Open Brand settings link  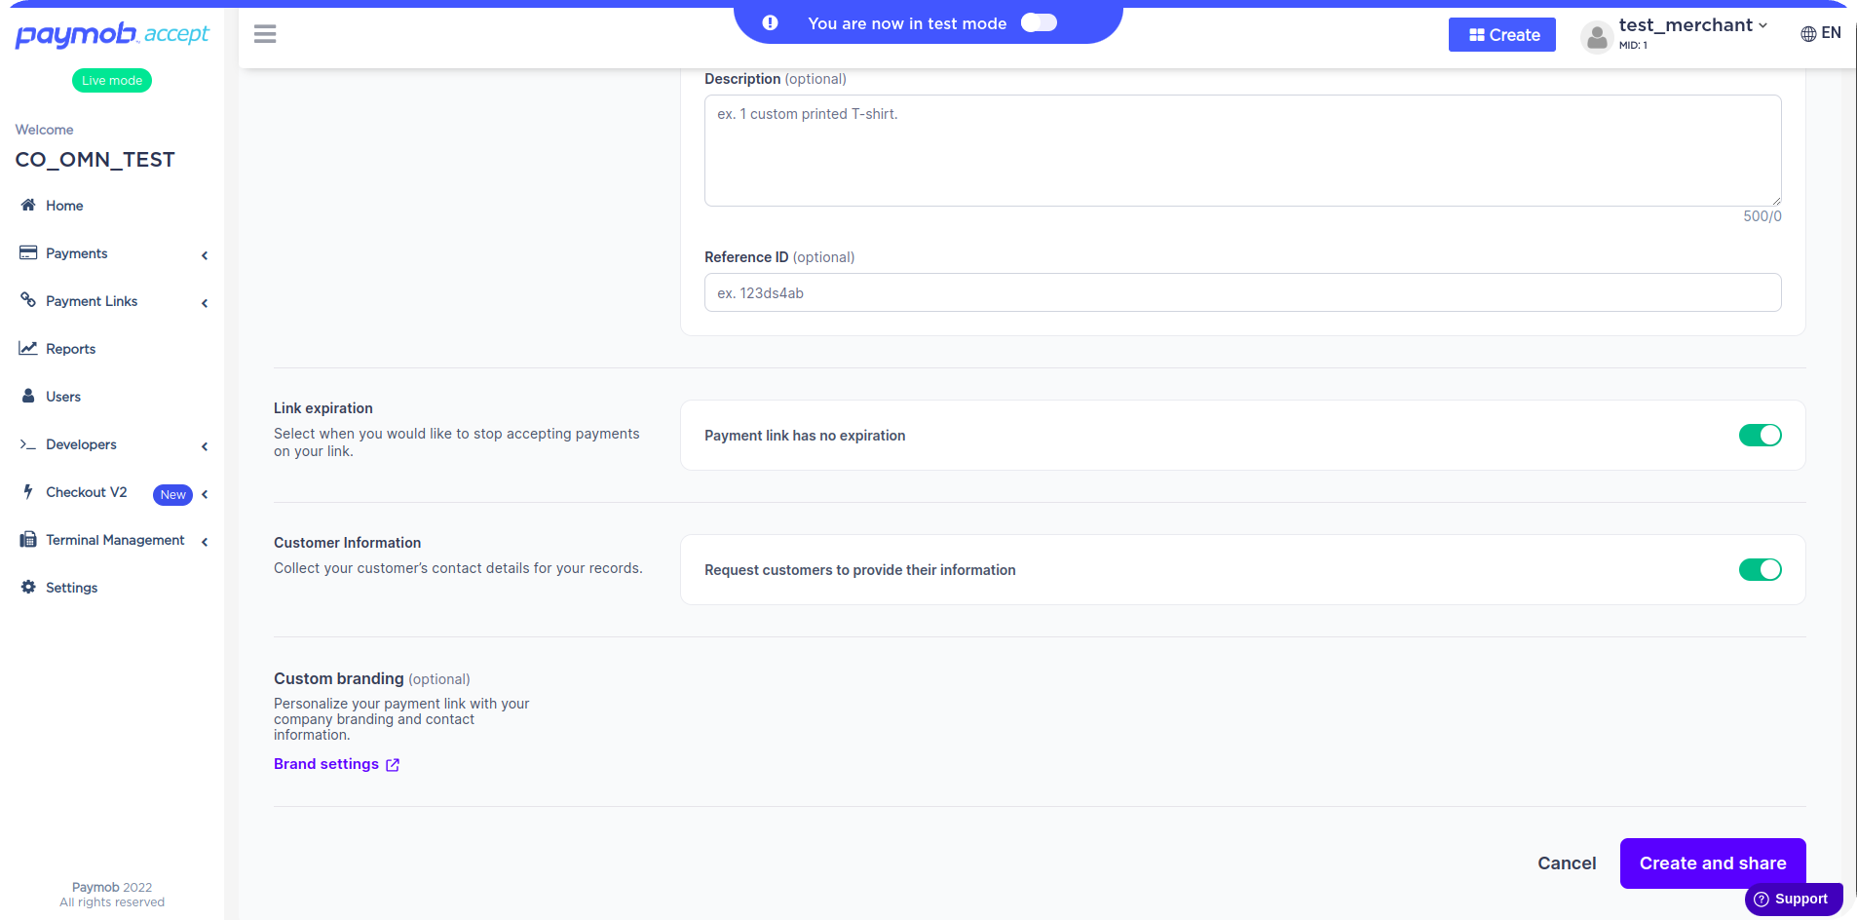click(326, 764)
